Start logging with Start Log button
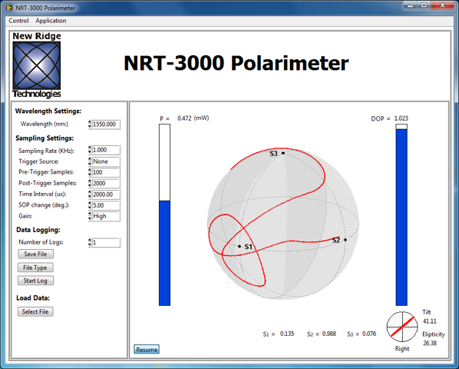 tap(35, 281)
